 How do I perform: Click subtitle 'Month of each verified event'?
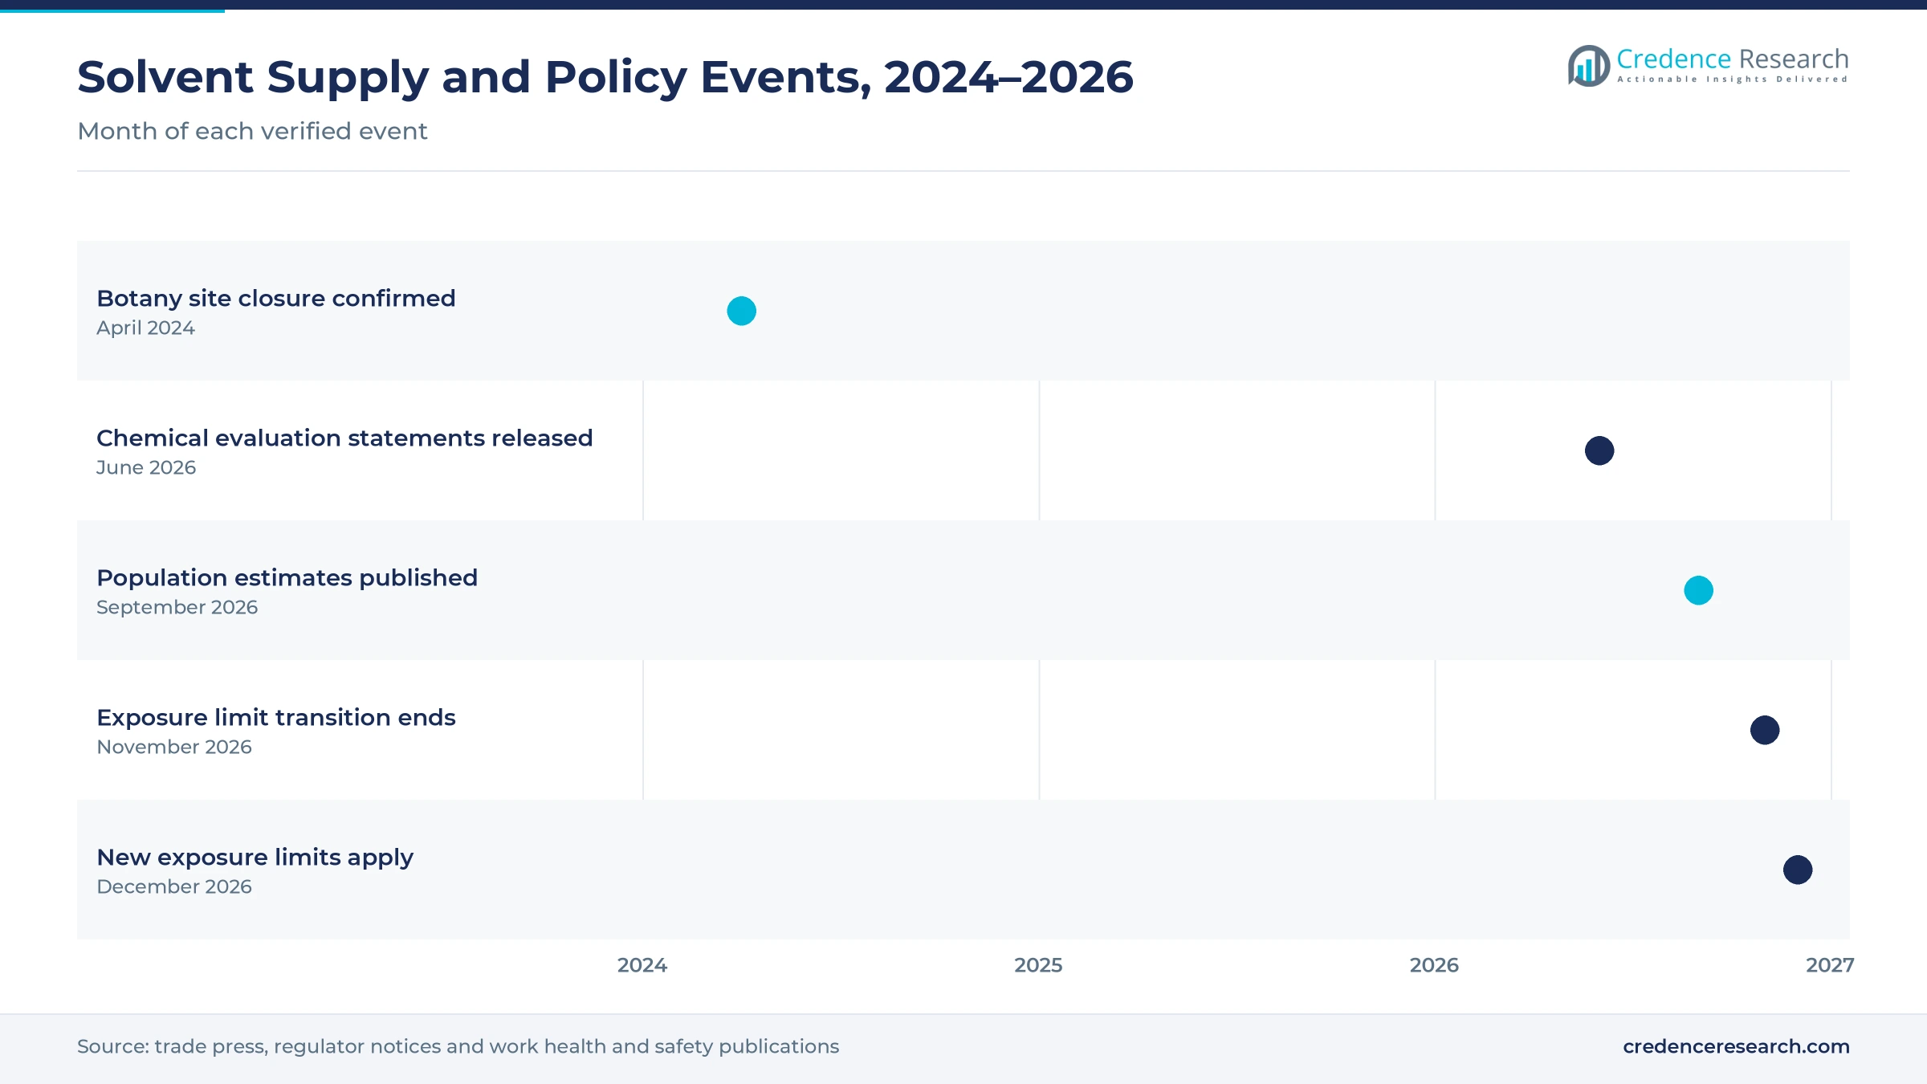252,131
